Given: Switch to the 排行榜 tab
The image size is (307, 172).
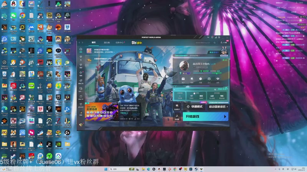Looking at the screenshot, I should [x=107, y=42].
